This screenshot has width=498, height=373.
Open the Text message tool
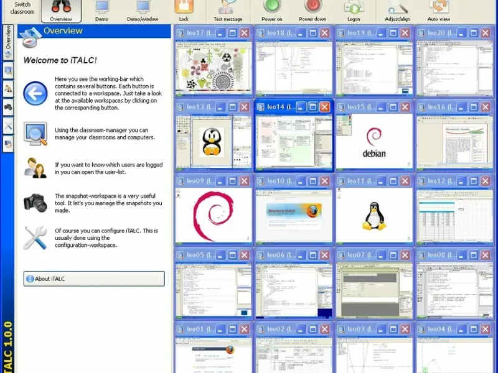[x=228, y=11]
